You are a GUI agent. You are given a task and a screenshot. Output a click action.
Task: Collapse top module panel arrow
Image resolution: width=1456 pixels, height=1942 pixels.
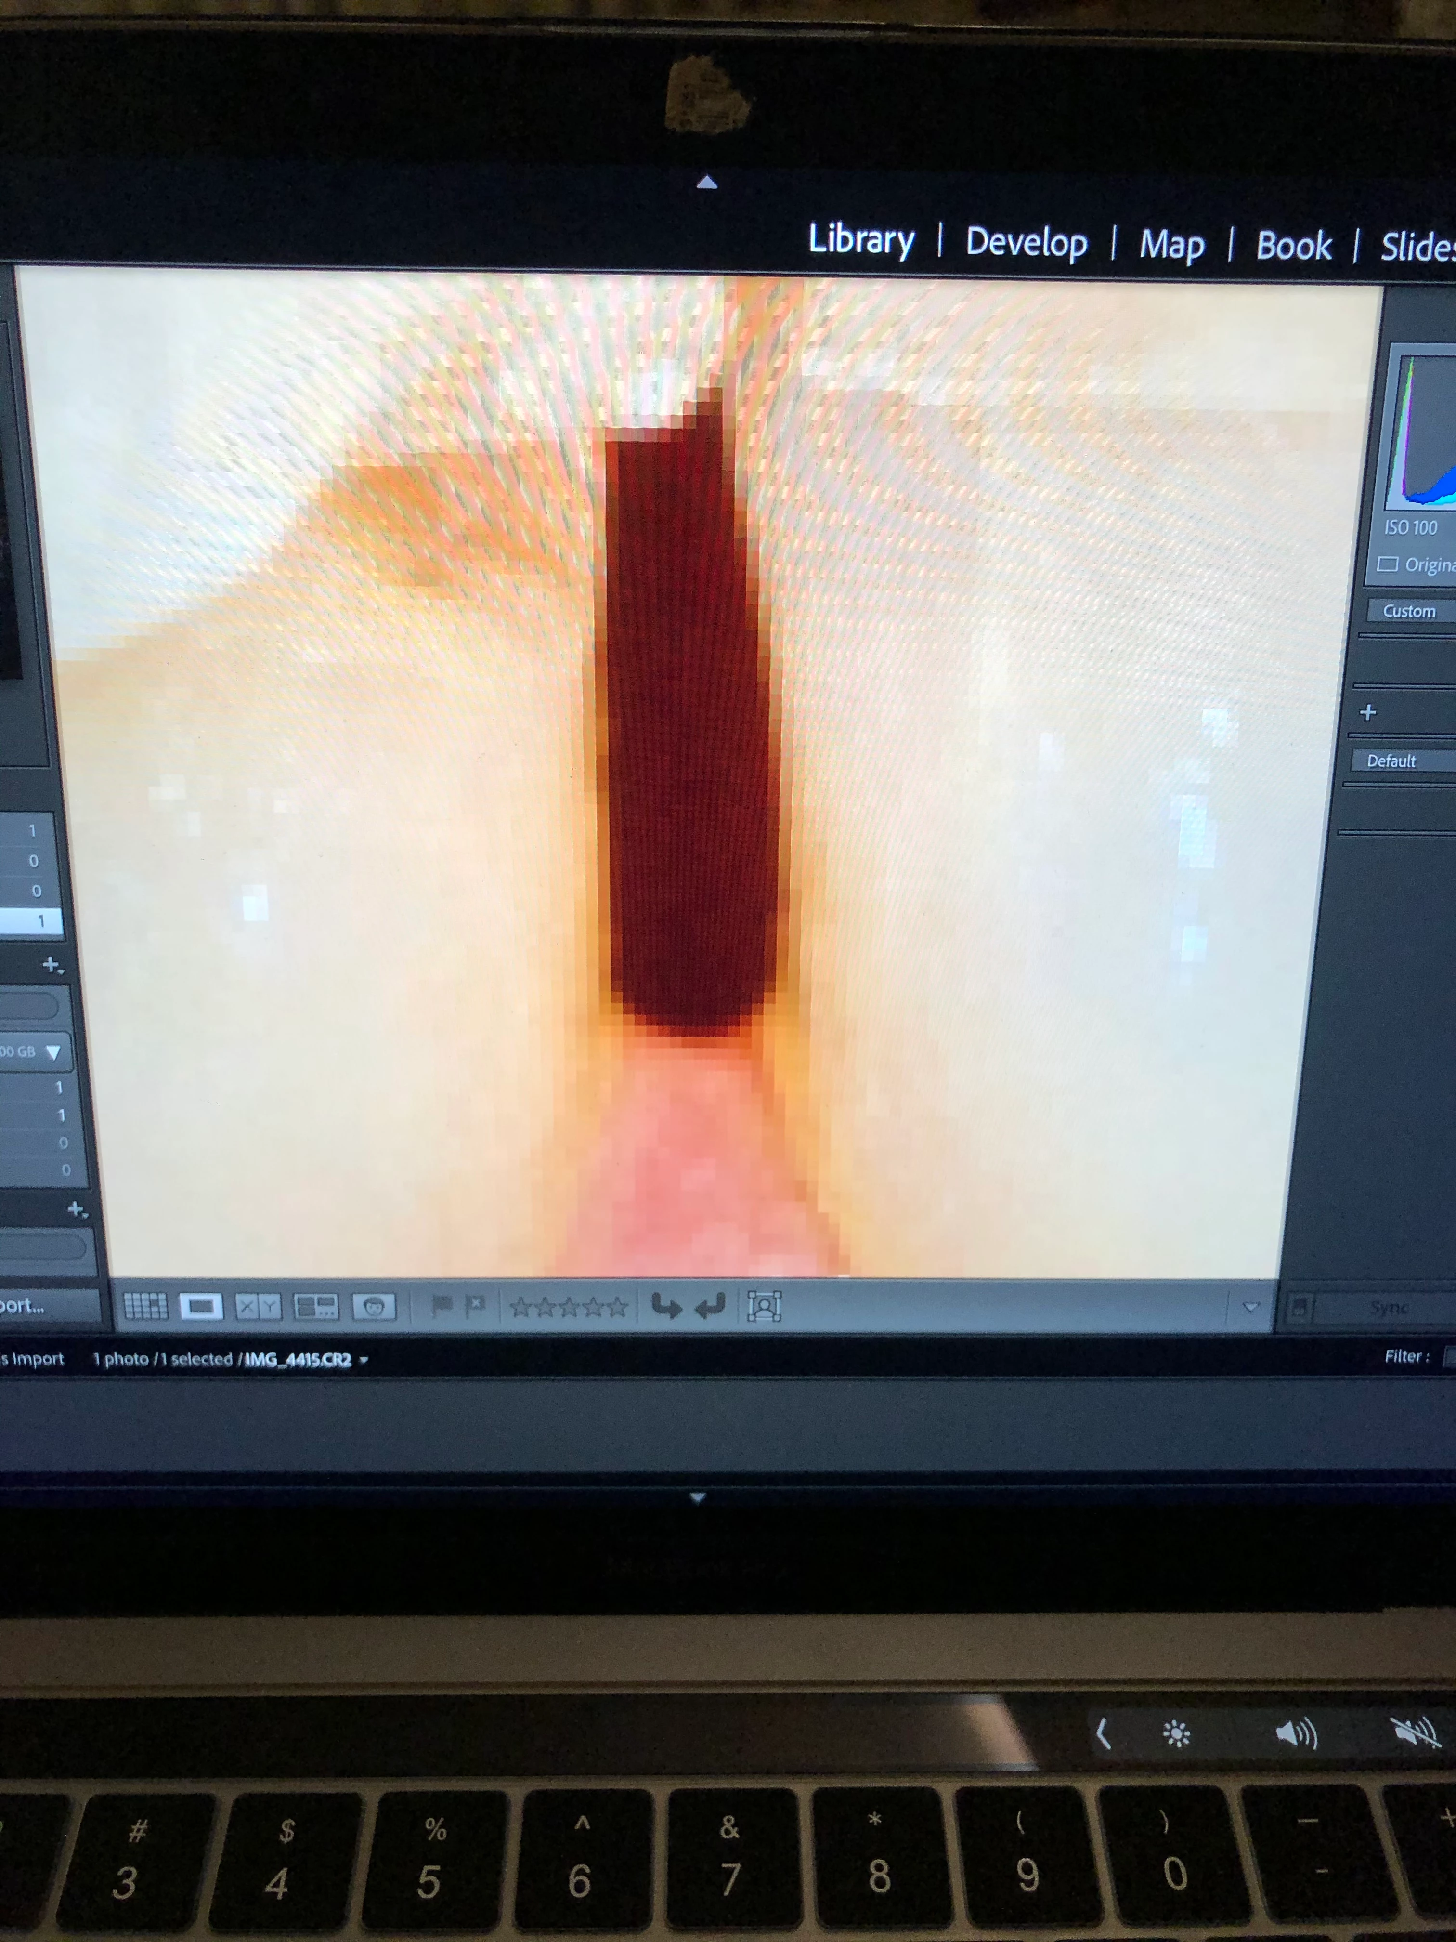pyautogui.click(x=706, y=183)
